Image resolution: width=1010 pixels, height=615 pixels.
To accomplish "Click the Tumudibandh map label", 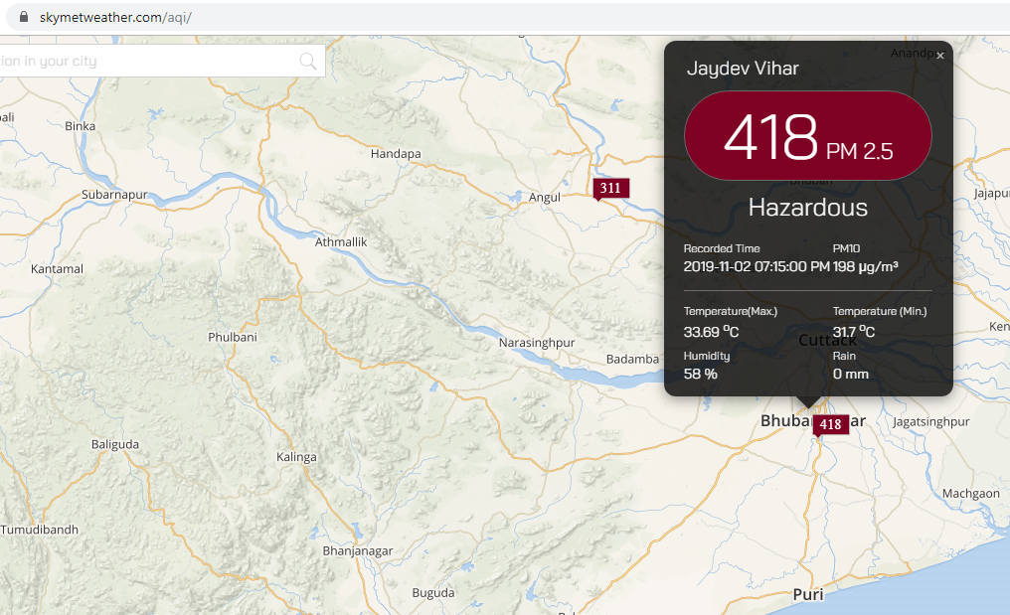I will pyautogui.click(x=39, y=530).
